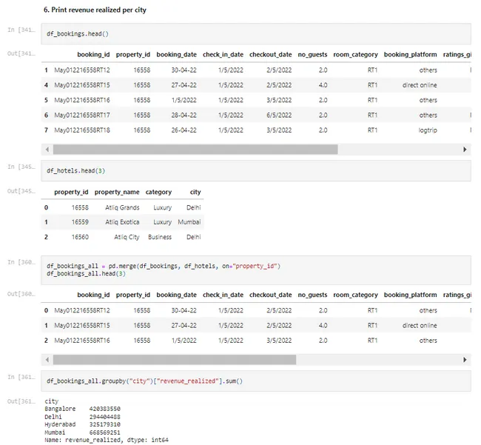This screenshot has width=481, height=445.
Task: Click booking date 26-04-22 in first table
Action: pyautogui.click(x=184, y=130)
